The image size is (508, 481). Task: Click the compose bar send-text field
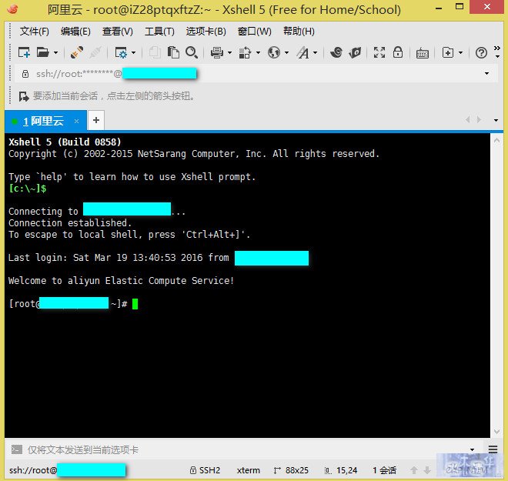point(246,449)
